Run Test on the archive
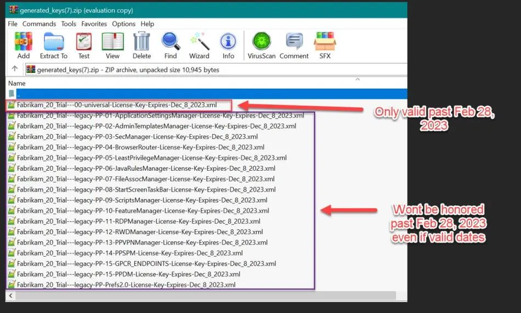The image size is (521, 313). coord(84,45)
